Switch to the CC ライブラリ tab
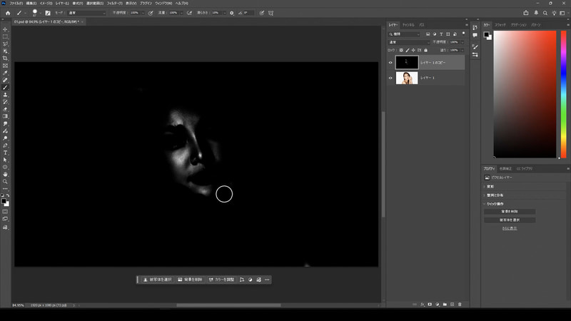Screen dimensions: 571x321 click(525, 169)
